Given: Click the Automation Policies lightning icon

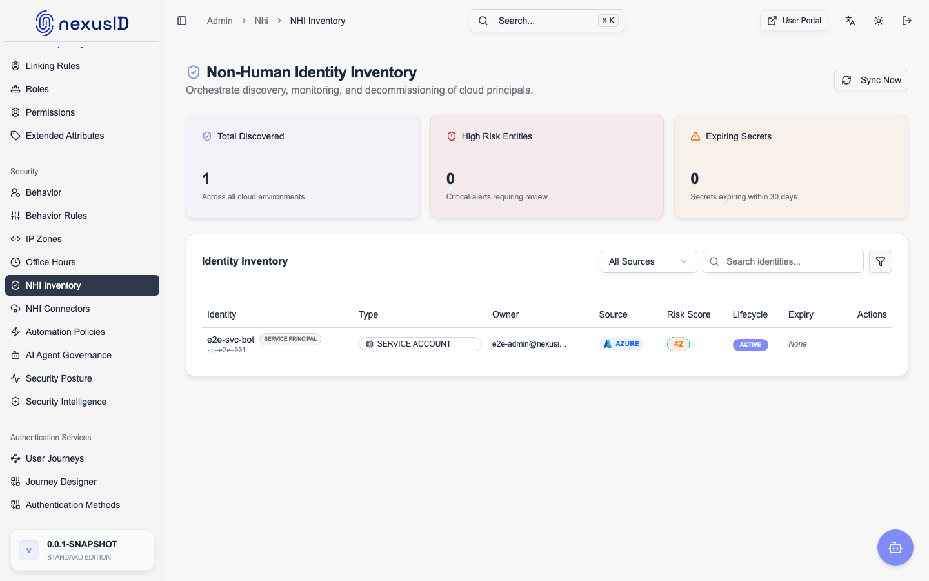Looking at the screenshot, I should click(x=15, y=332).
